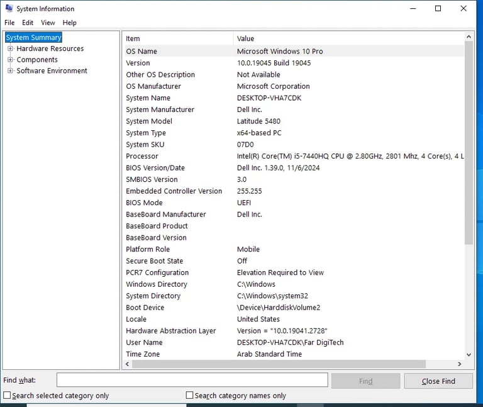Click the horizontal scrollbar right arrow
This screenshot has width=483, height=407.
pos(460,364)
